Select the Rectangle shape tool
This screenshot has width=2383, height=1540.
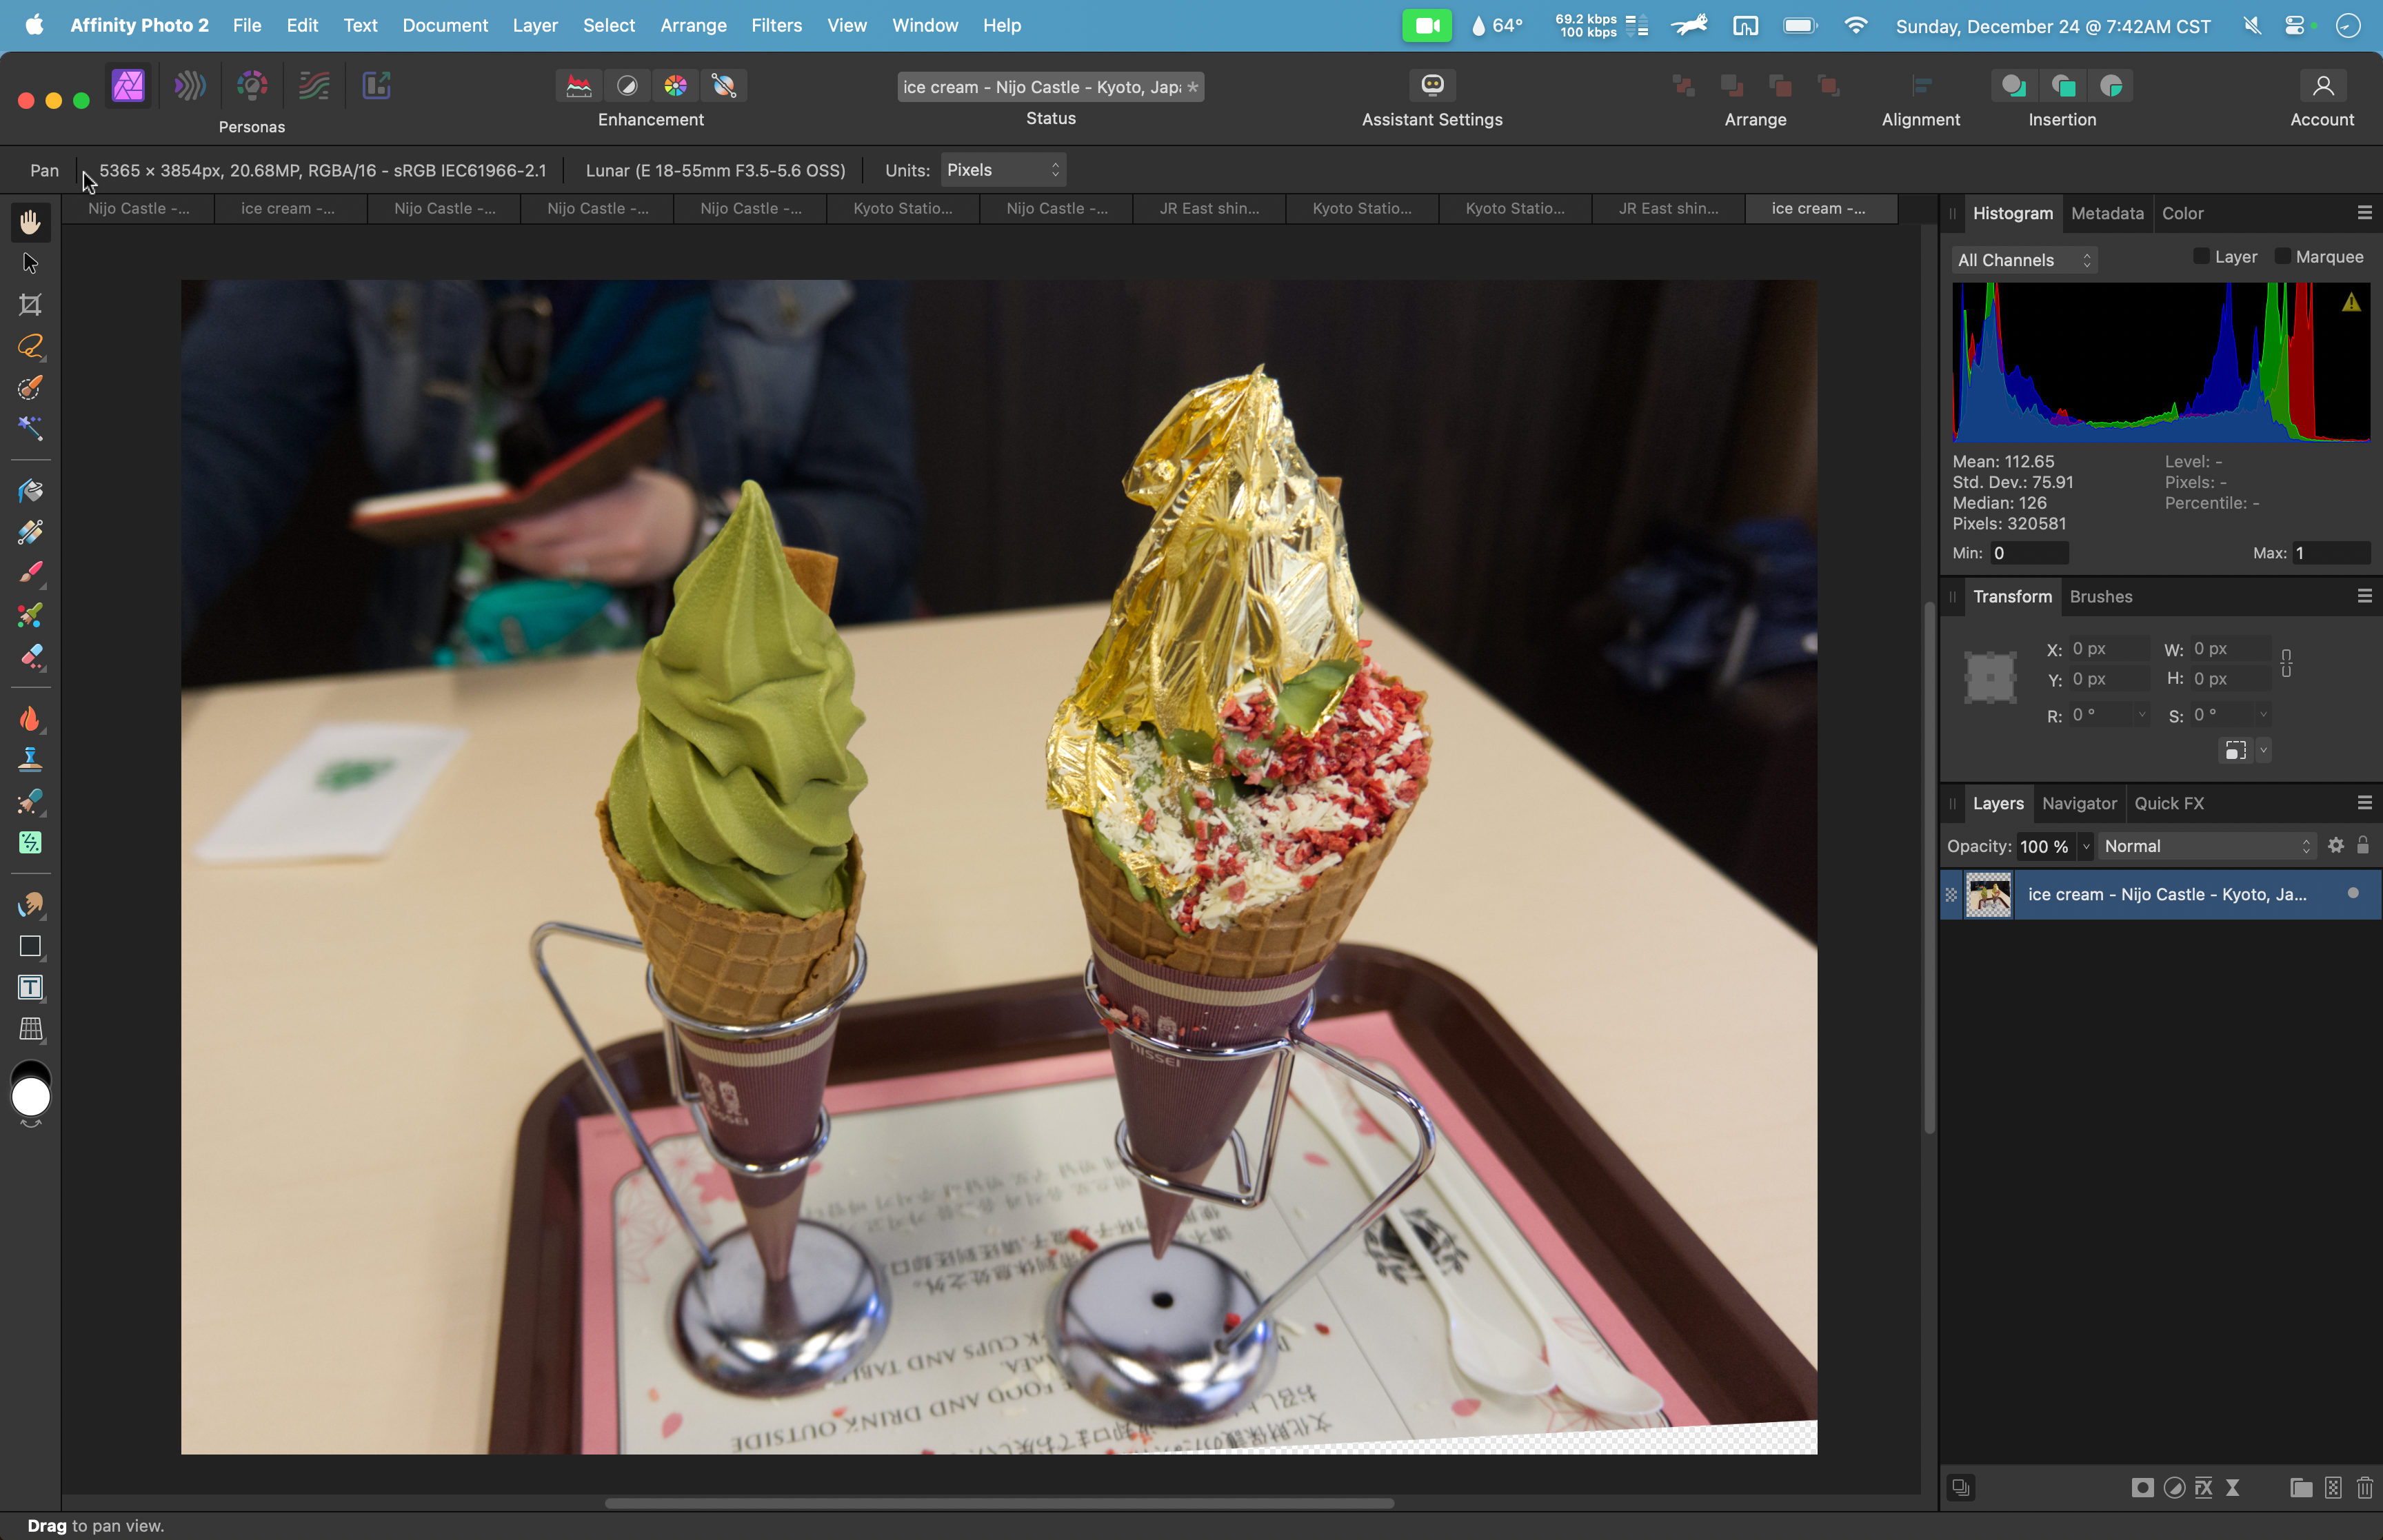(x=30, y=946)
